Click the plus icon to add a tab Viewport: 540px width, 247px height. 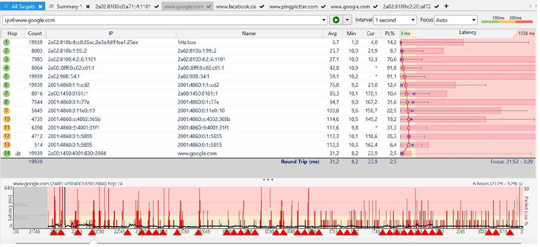click(446, 6)
